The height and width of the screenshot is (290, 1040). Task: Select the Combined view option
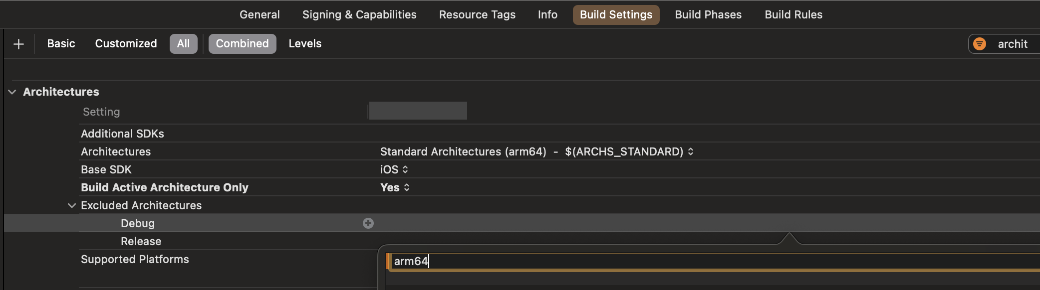(242, 44)
